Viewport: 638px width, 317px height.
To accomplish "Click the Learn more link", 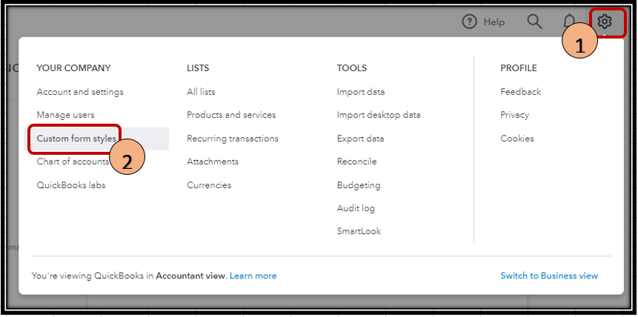I will [253, 276].
